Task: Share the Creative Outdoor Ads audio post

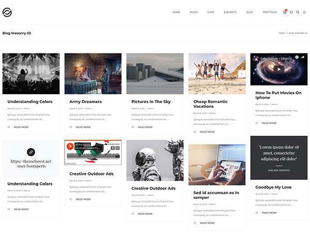Action: (71, 199)
